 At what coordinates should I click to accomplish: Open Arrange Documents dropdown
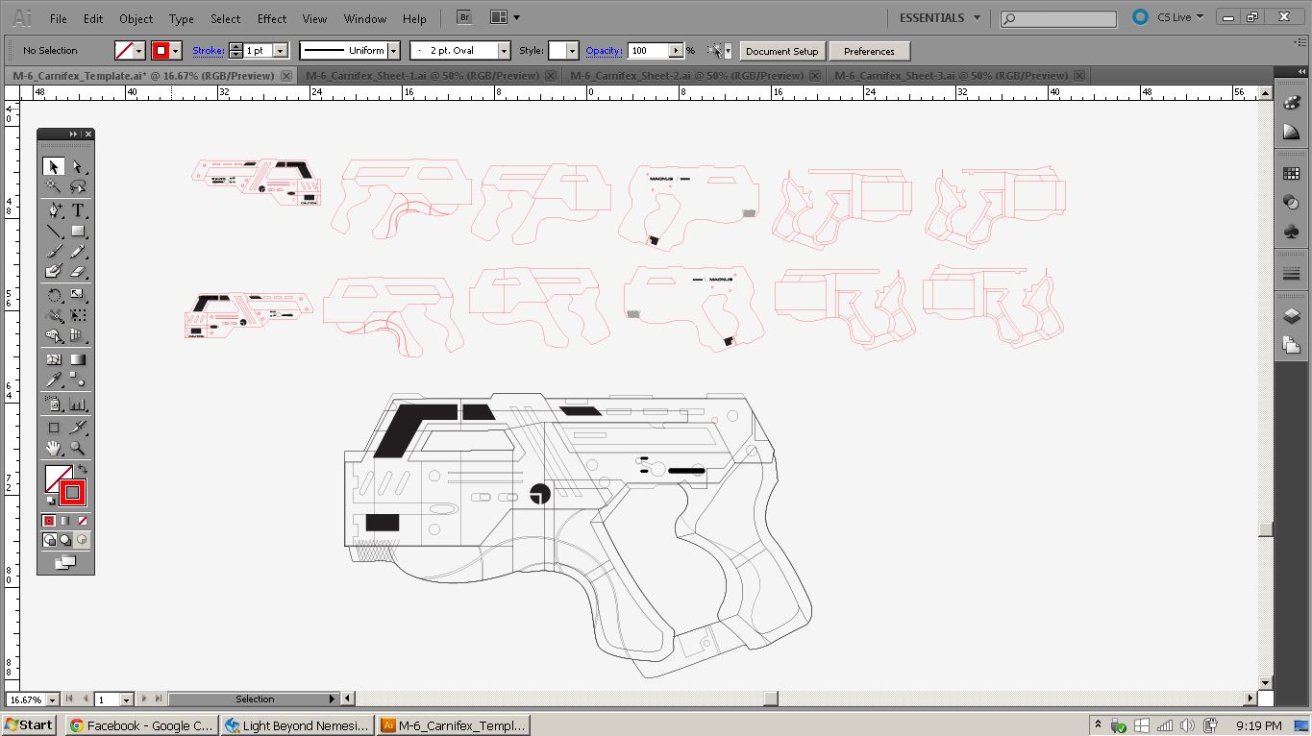point(505,17)
